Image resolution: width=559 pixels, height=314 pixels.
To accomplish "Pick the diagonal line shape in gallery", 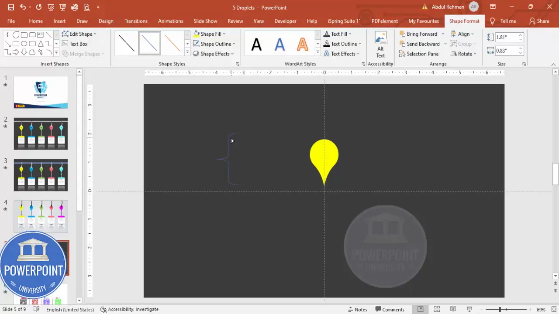I will coord(49,34).
